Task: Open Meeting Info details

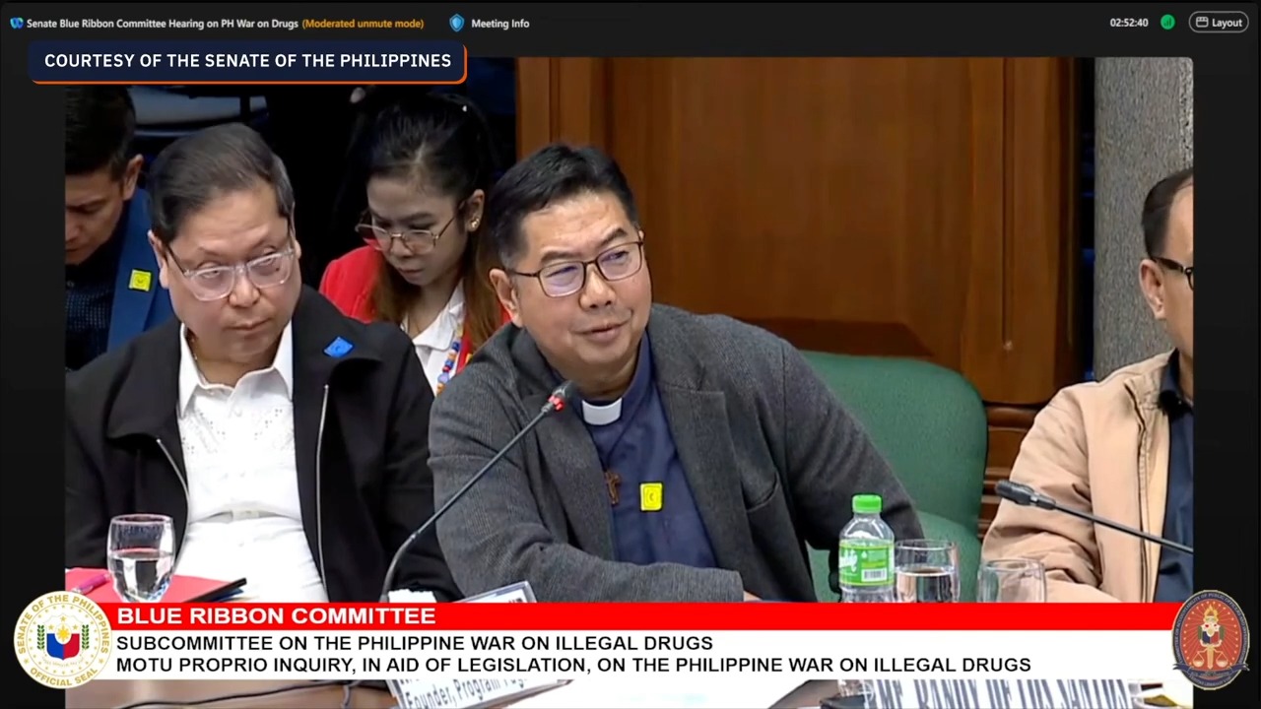Action: coord(499,24)
